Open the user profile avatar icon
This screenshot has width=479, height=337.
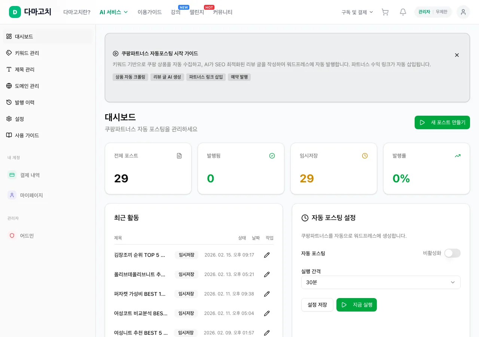click(463, 12)
